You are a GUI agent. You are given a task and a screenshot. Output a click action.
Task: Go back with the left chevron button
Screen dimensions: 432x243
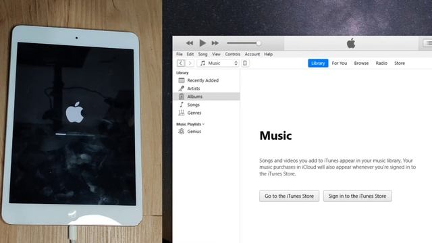click(181, 63)
